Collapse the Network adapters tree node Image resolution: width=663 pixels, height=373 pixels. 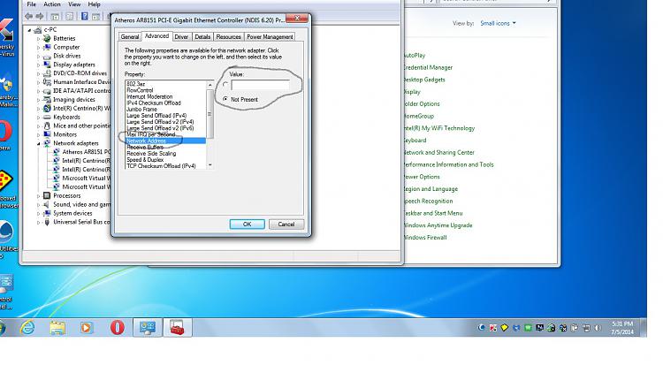(39, 143)
